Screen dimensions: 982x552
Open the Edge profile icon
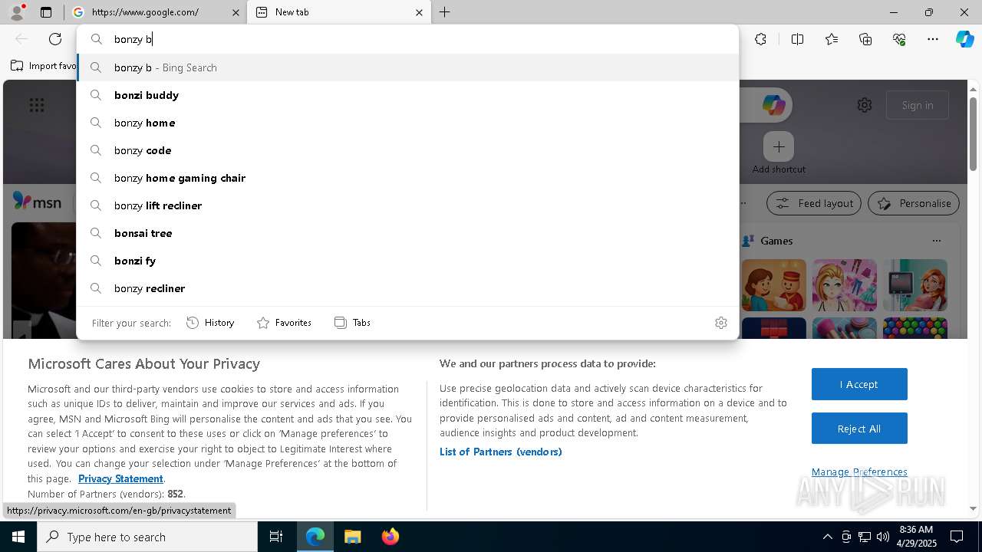pos(17,12)
